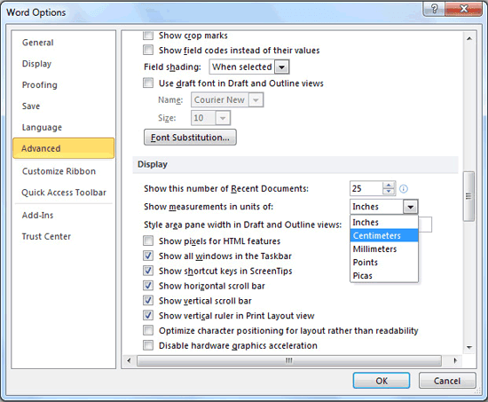Click the info icon beside Recent Documents
Image resolution: width=488 pixels, height=402 pixels.
tap(404, 189)
